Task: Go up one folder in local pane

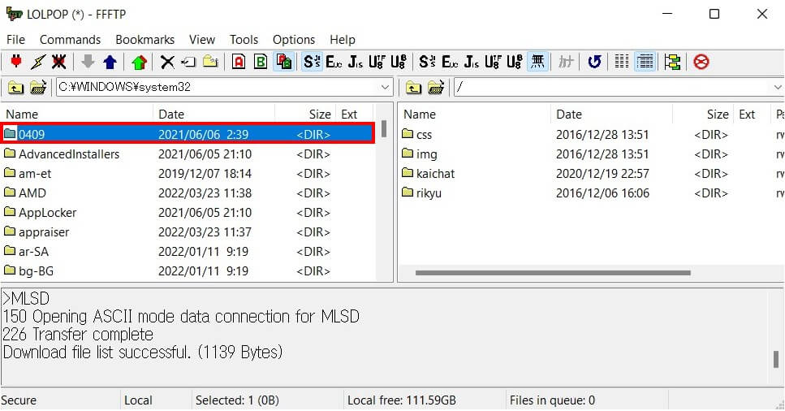Action: pyautogui.click(x=15, y=88)
